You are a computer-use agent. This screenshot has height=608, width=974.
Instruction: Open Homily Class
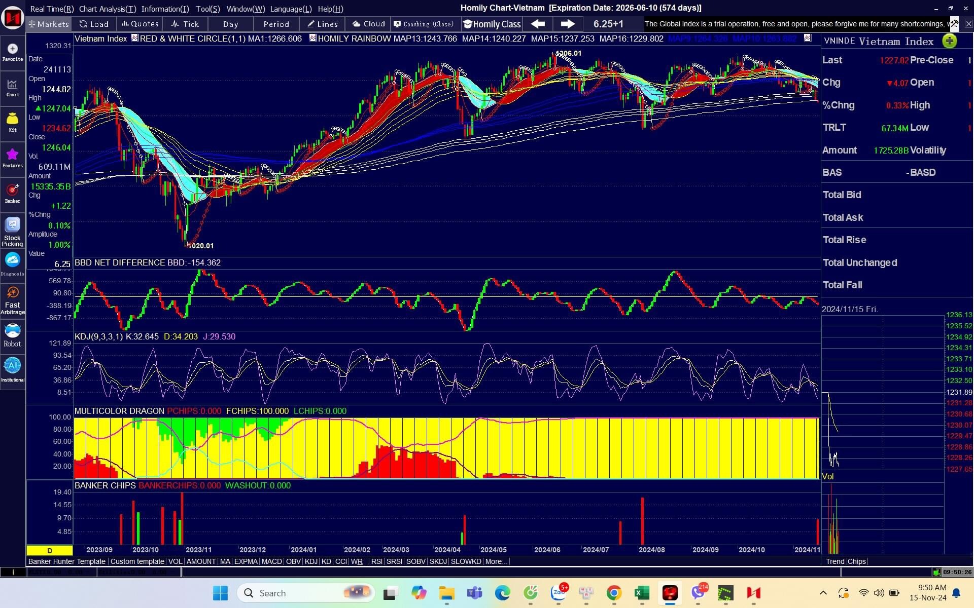[492, 24]
